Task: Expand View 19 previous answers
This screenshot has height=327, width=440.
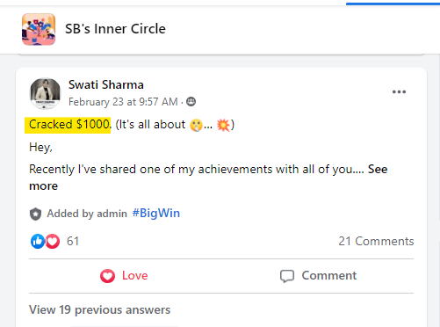Action: (99, 309)
